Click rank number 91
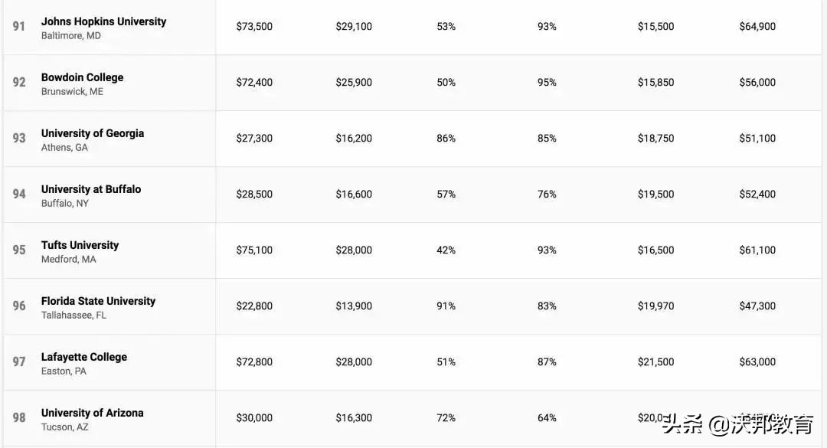Image resolution: width=827 pixels, height=448 pixels. point(19,26)
